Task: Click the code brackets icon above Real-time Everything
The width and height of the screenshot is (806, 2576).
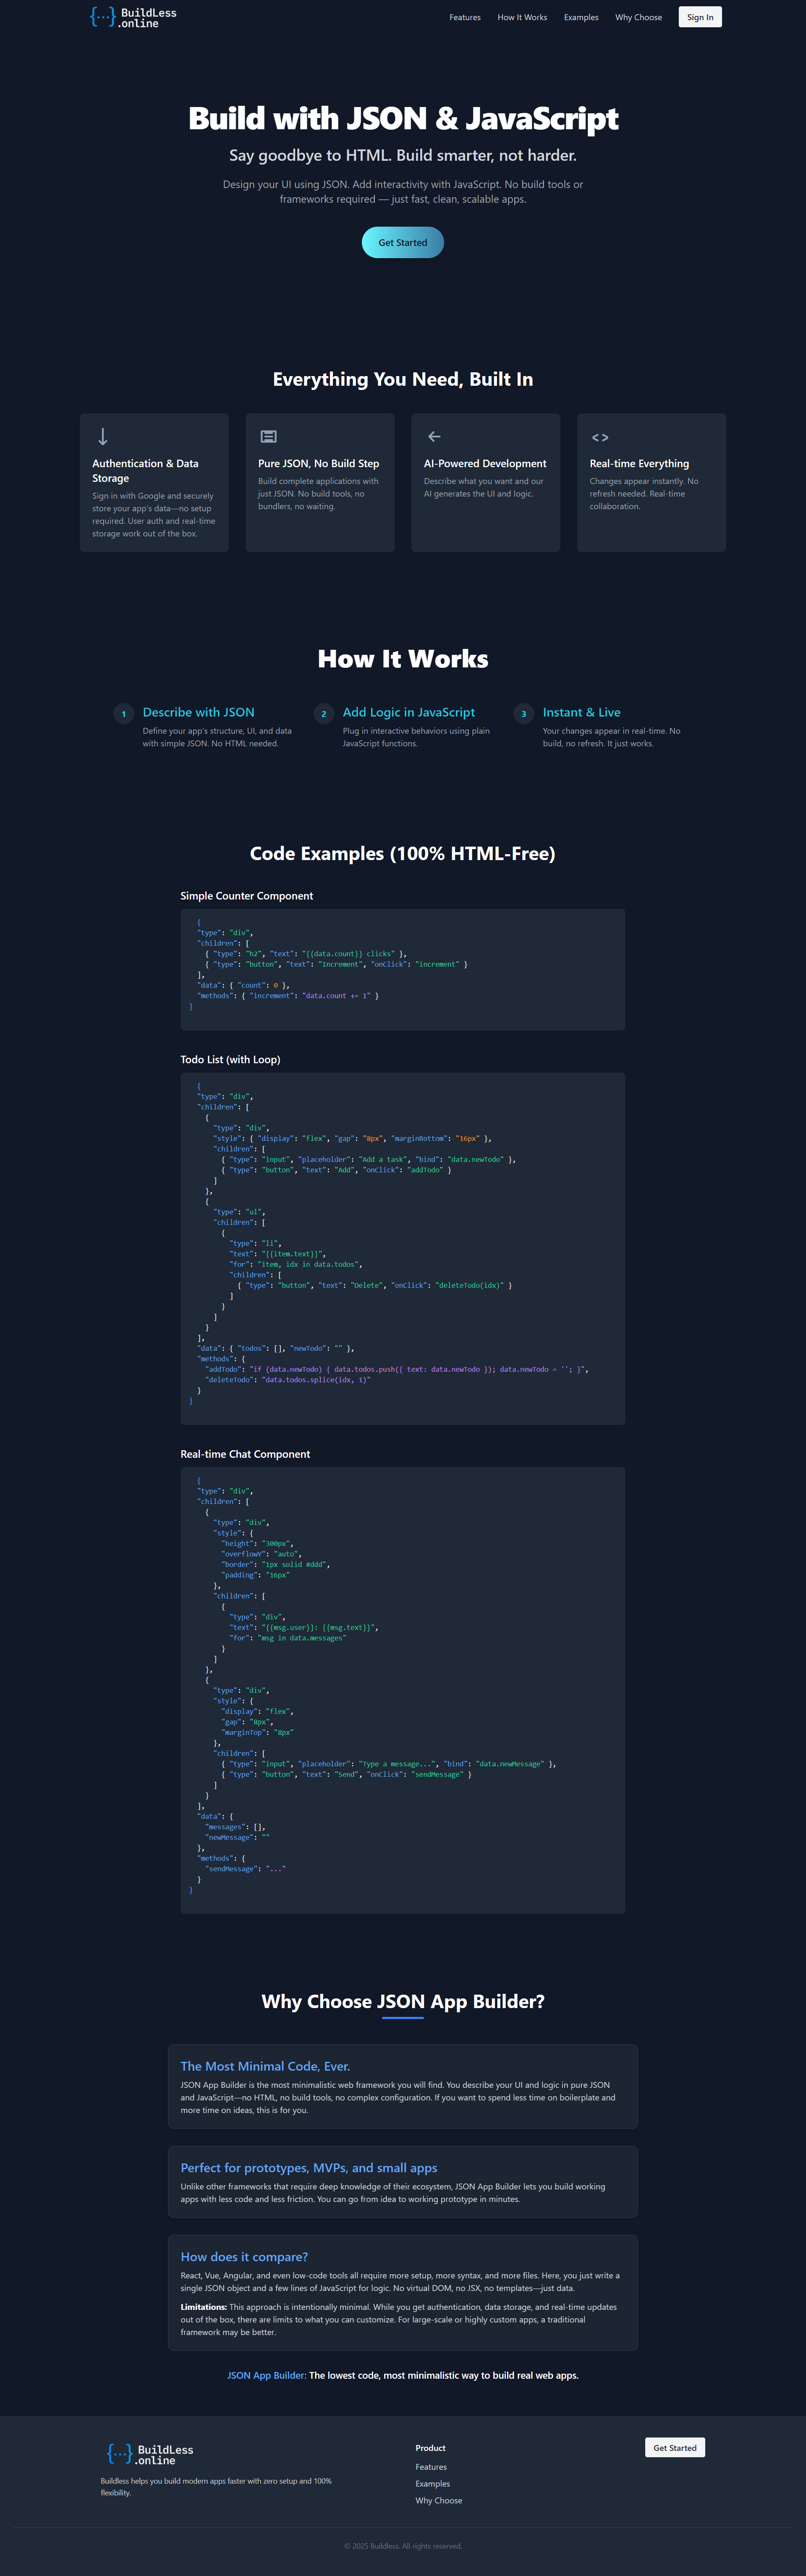Action: click(x=600, y=438)
